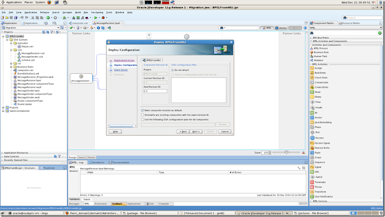Screen dimensions: 385x217
Task: Click the Next button in deploy dialog
Action: pyautogui.click(x=196, y=131)
